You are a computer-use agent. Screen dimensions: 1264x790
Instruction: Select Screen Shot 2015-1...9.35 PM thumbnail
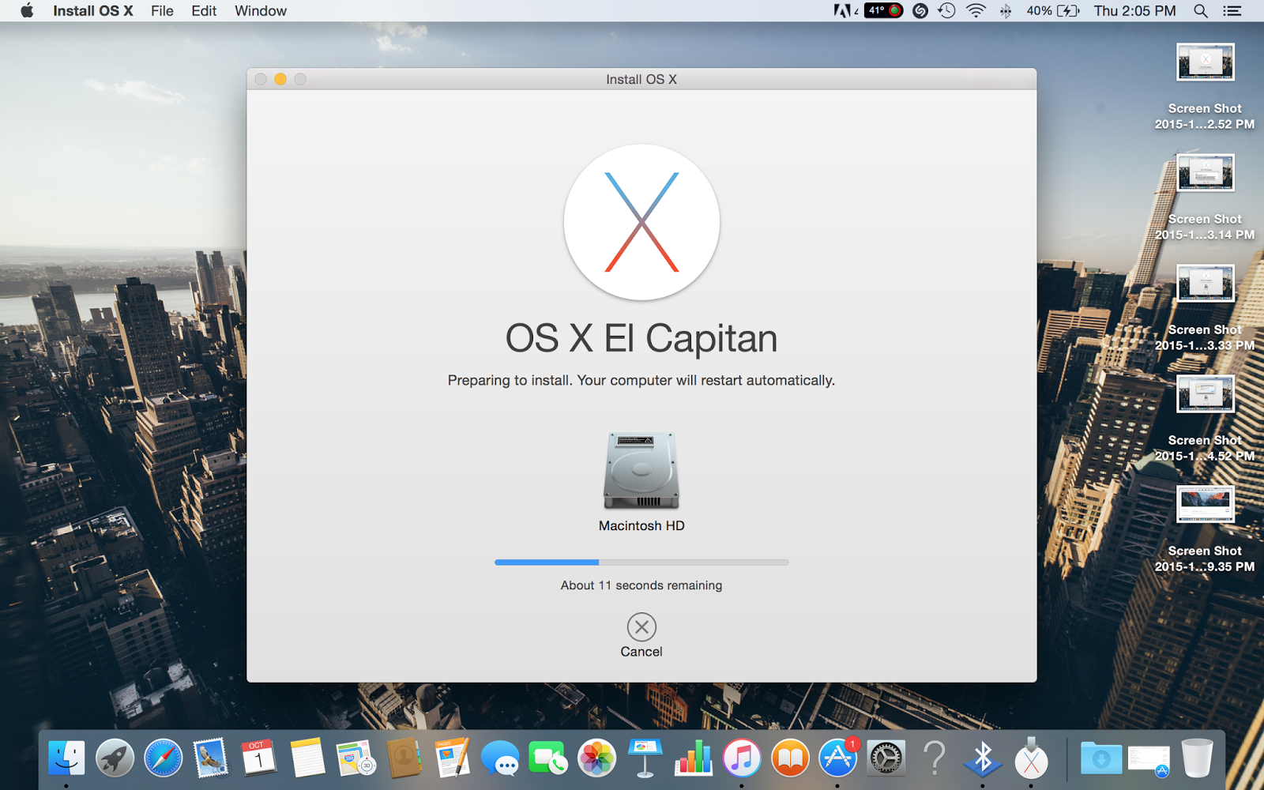(1206, 504)
